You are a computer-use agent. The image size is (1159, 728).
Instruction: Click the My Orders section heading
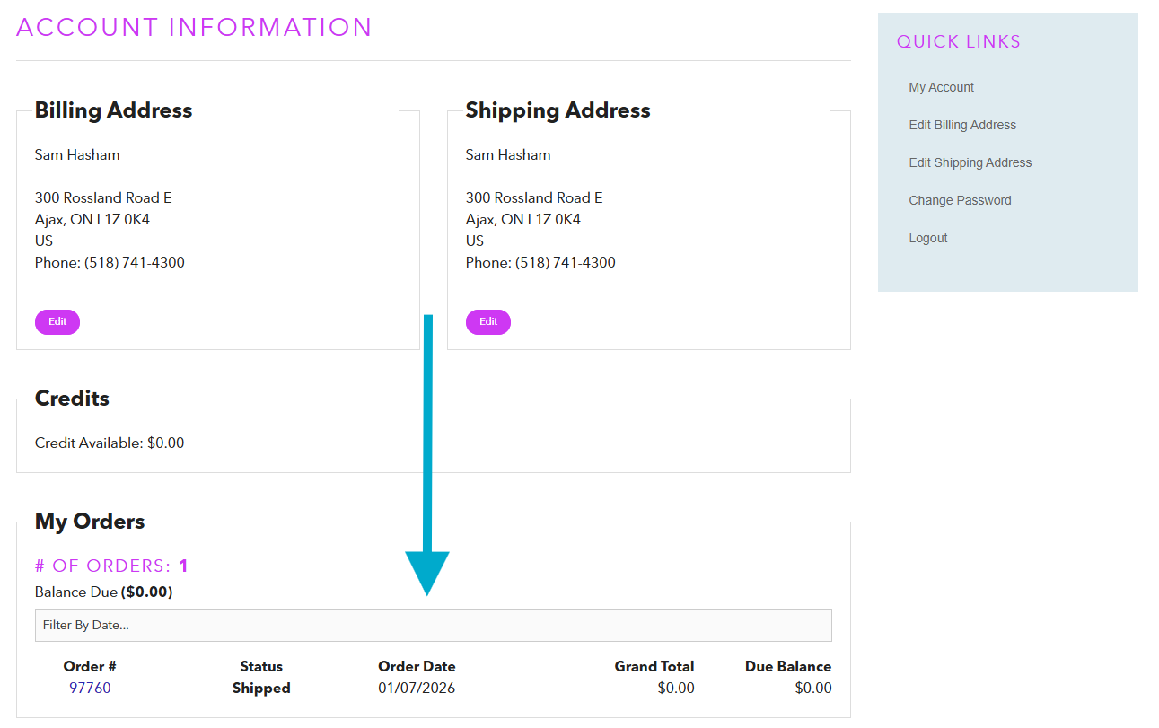point(90,522)
